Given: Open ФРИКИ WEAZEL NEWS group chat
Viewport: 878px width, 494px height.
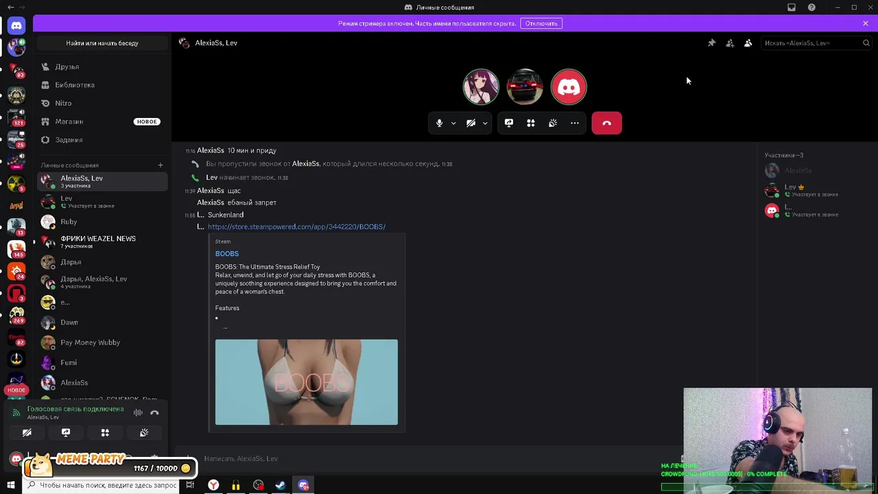Looking at the screenshot, I should [102, 242].
